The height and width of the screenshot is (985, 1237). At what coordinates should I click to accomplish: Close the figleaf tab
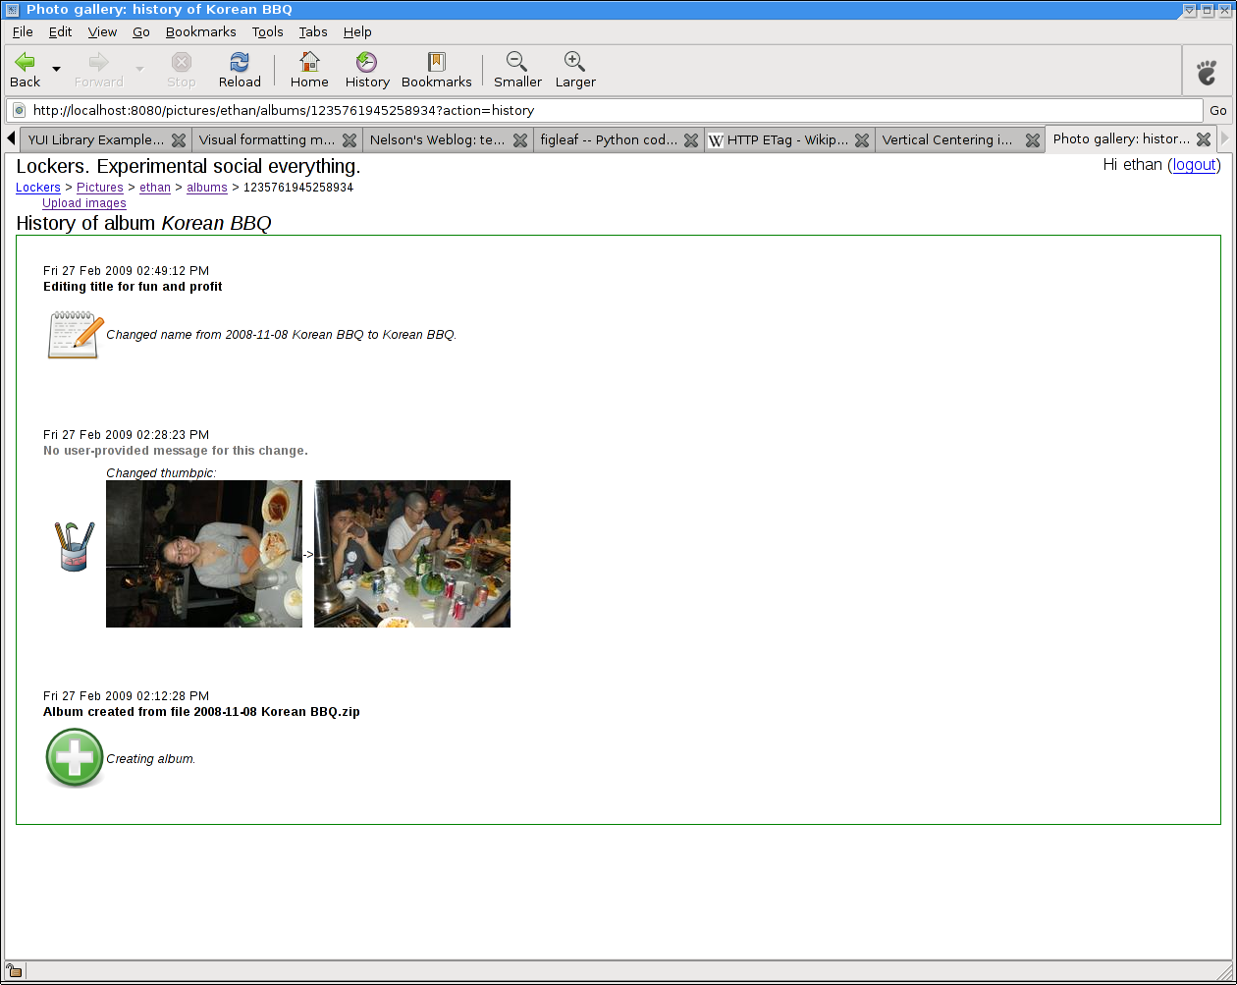[691, 140]
